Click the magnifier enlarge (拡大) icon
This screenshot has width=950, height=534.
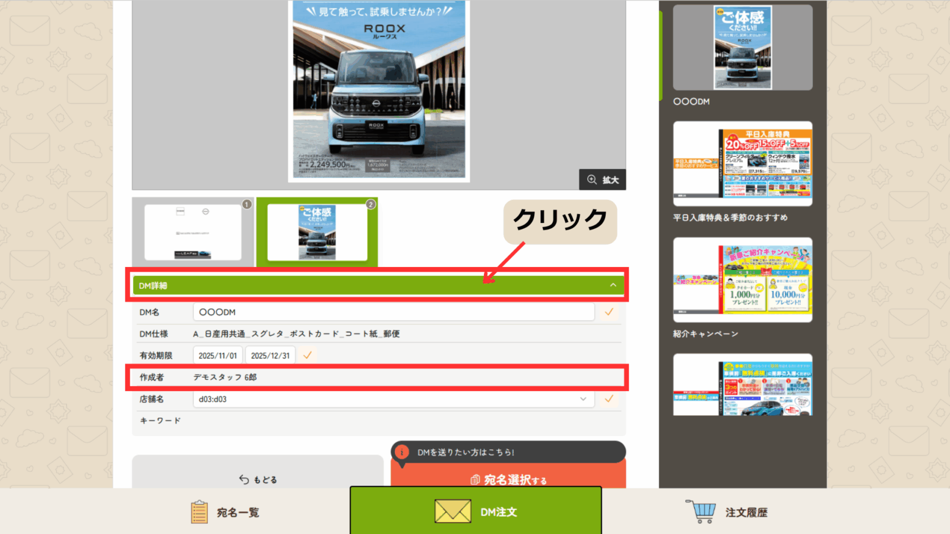point(592,180)
